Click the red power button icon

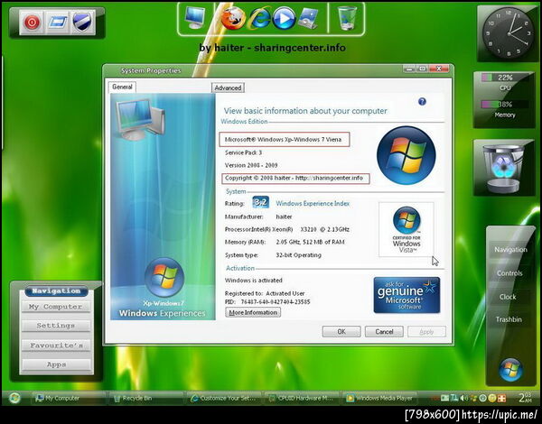tap(32, 23)
